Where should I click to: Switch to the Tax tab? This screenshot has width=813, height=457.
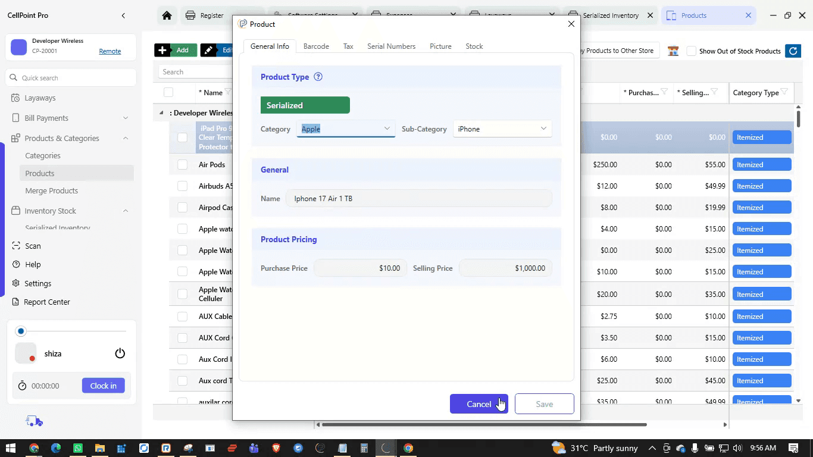coord(348,46)
